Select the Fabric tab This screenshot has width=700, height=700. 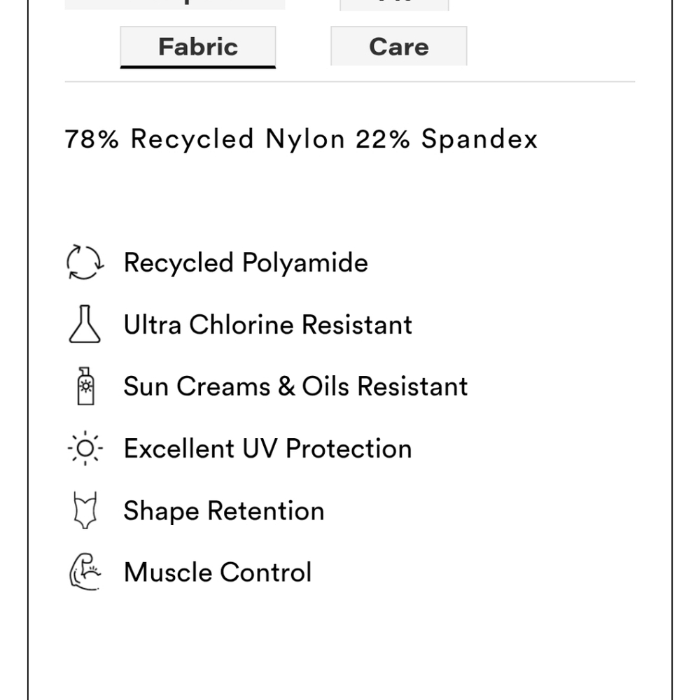pos(198,46)
